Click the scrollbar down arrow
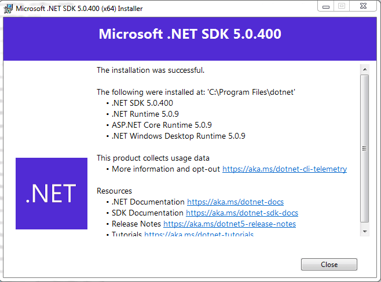The width and height of the screenshot is (381, 282). click(365, 232)
